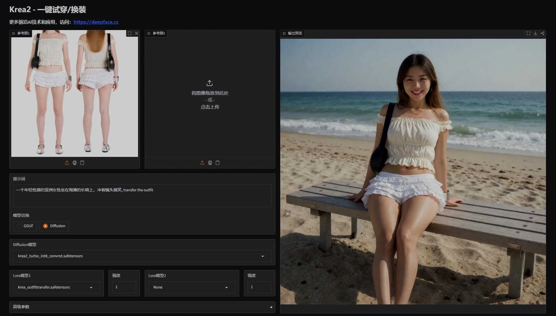Paste clipboard image into 参考图2
This screenshot has height=316, width=556.
(218, 163)
